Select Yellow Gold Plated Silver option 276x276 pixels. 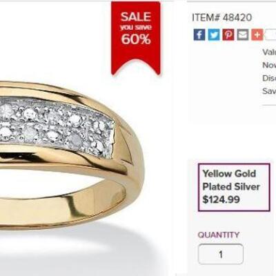click(x=234, y=187)
